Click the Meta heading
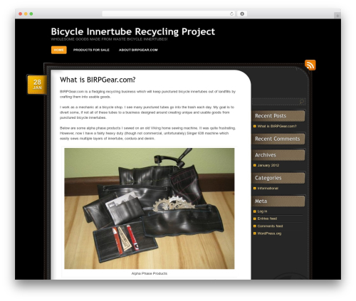Viewport: 356px width, 301px height. coord(261,201)
